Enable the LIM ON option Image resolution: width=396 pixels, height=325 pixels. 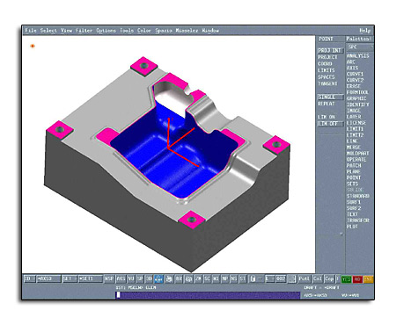pyautogui.click(x=326, y=117)
